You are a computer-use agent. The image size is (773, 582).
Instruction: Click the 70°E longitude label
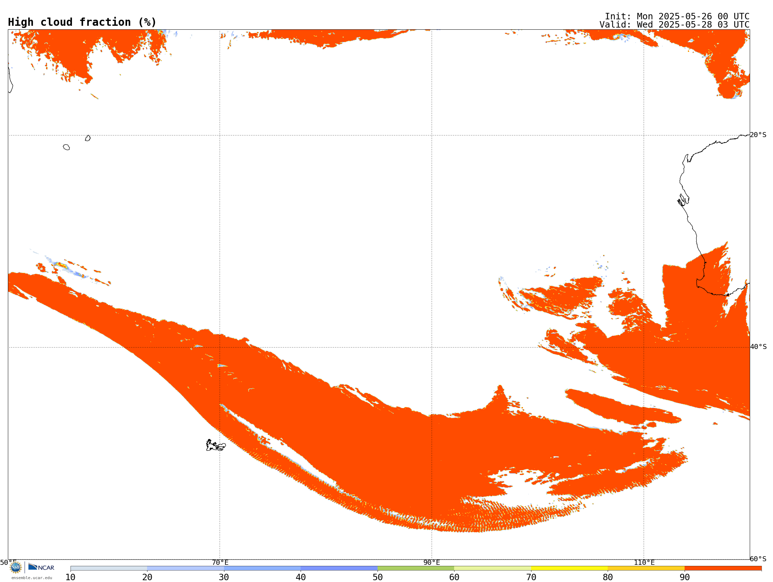[220, 563]
